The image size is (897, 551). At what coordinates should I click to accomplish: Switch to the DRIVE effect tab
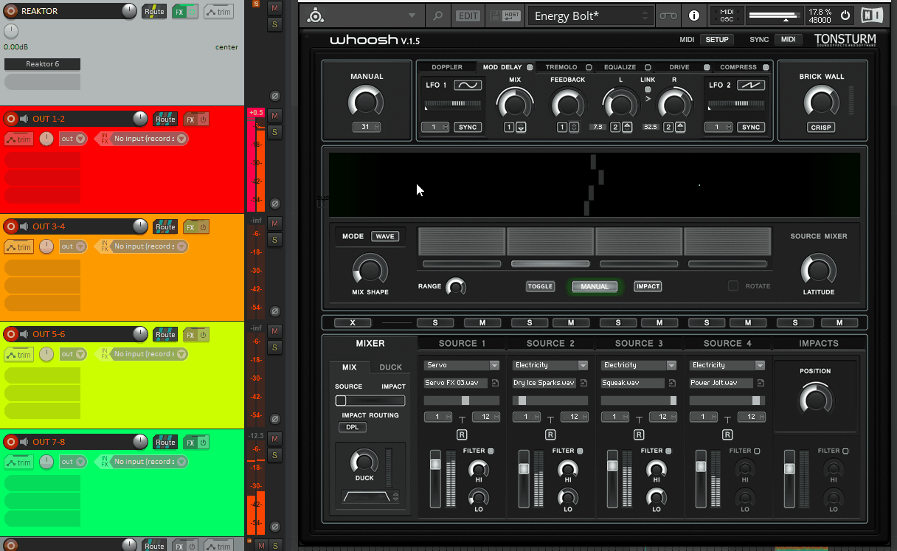[x=679, y=67]
